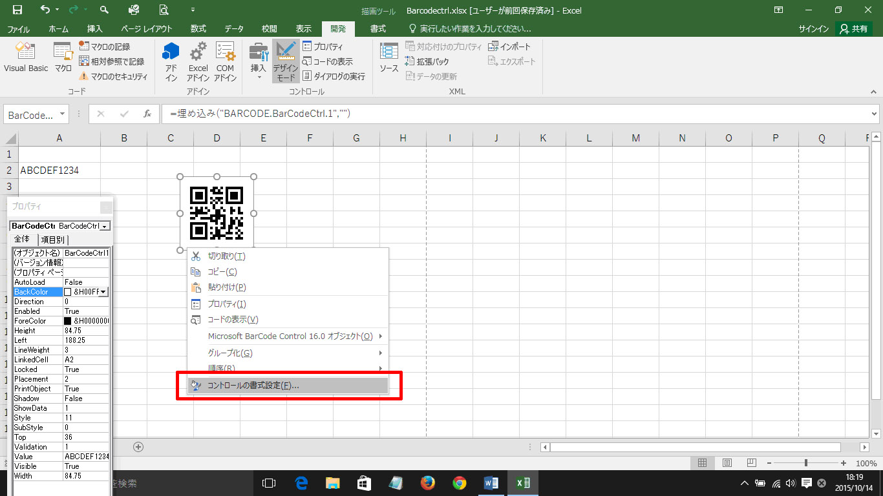Open BackColor value dropdown arrow
The width and height of the screenshot is (883, 496).
103,292
